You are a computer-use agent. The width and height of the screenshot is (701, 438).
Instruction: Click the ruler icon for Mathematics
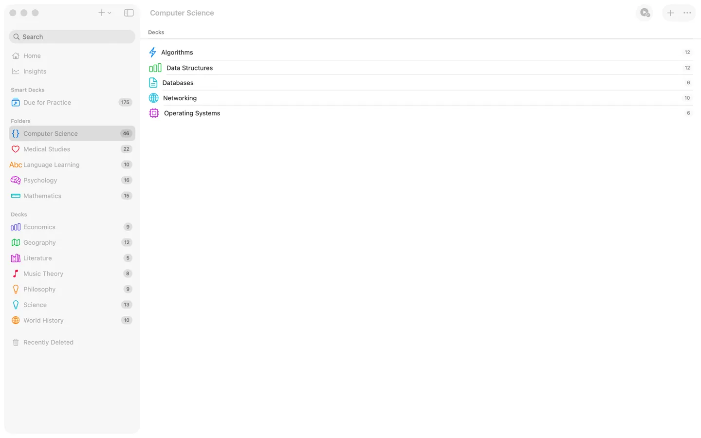tap(16, 196)
